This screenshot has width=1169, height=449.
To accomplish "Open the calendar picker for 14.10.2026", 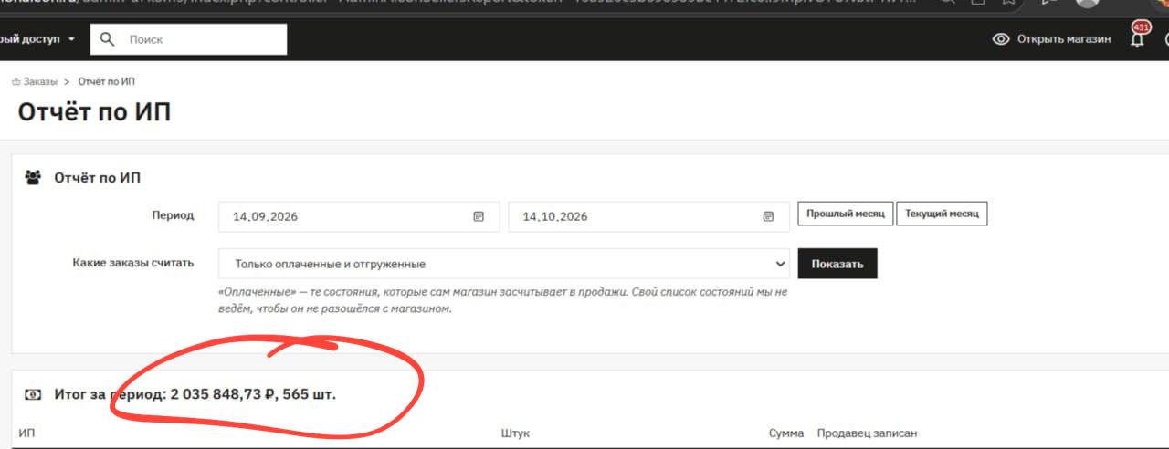I will point(768,216).
